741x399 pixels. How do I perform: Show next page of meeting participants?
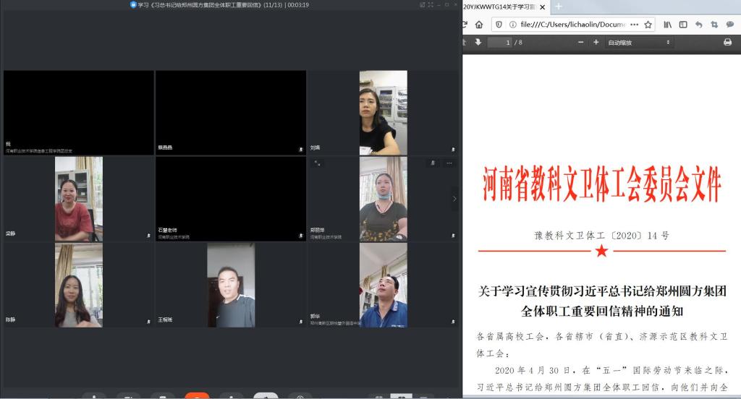(x=454, y=199)
